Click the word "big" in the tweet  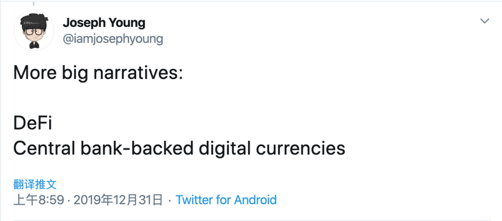pos(74,74)
